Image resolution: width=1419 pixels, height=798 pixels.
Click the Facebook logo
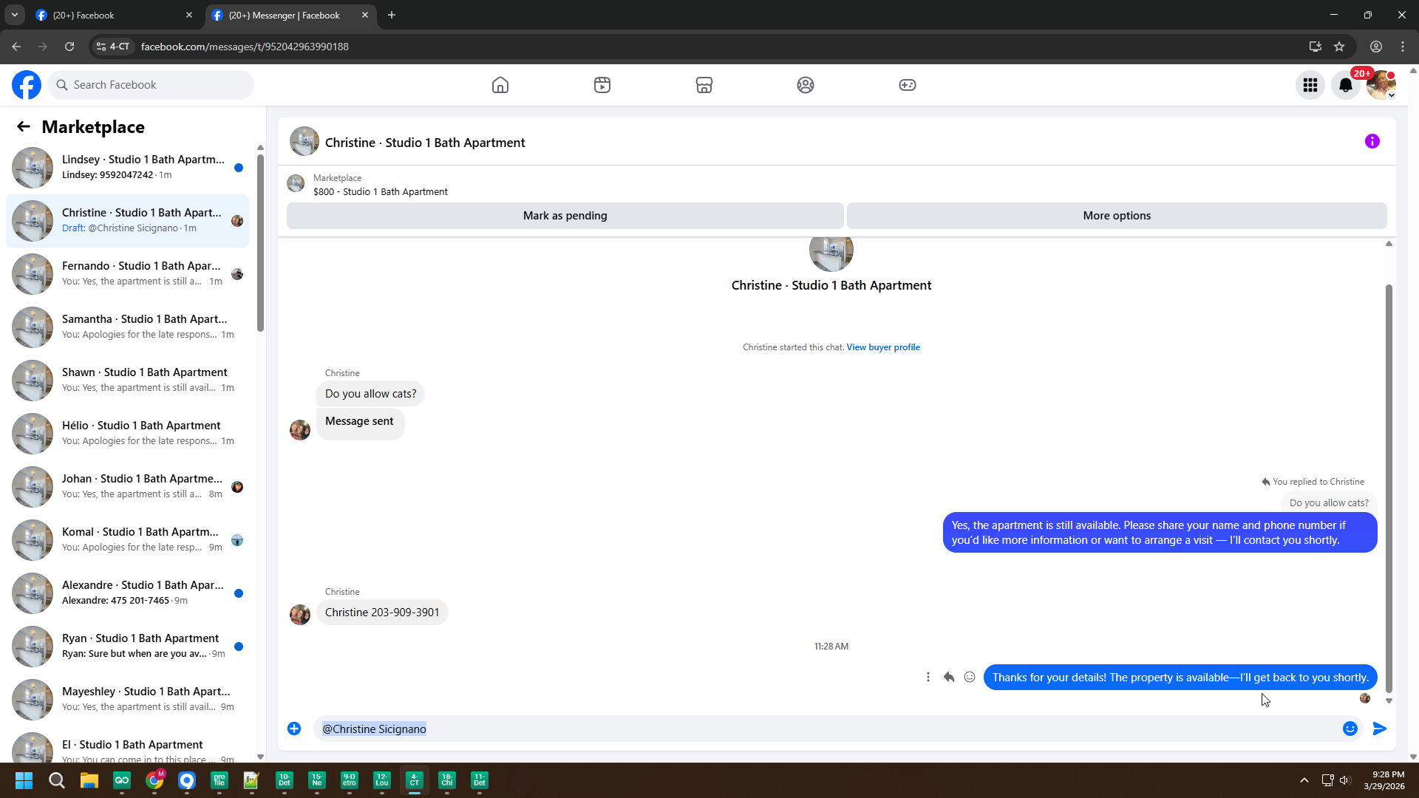(27, 85)
